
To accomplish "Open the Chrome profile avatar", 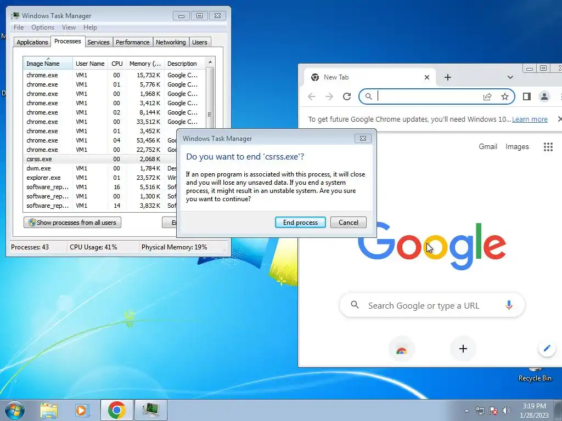I will 544,96.
